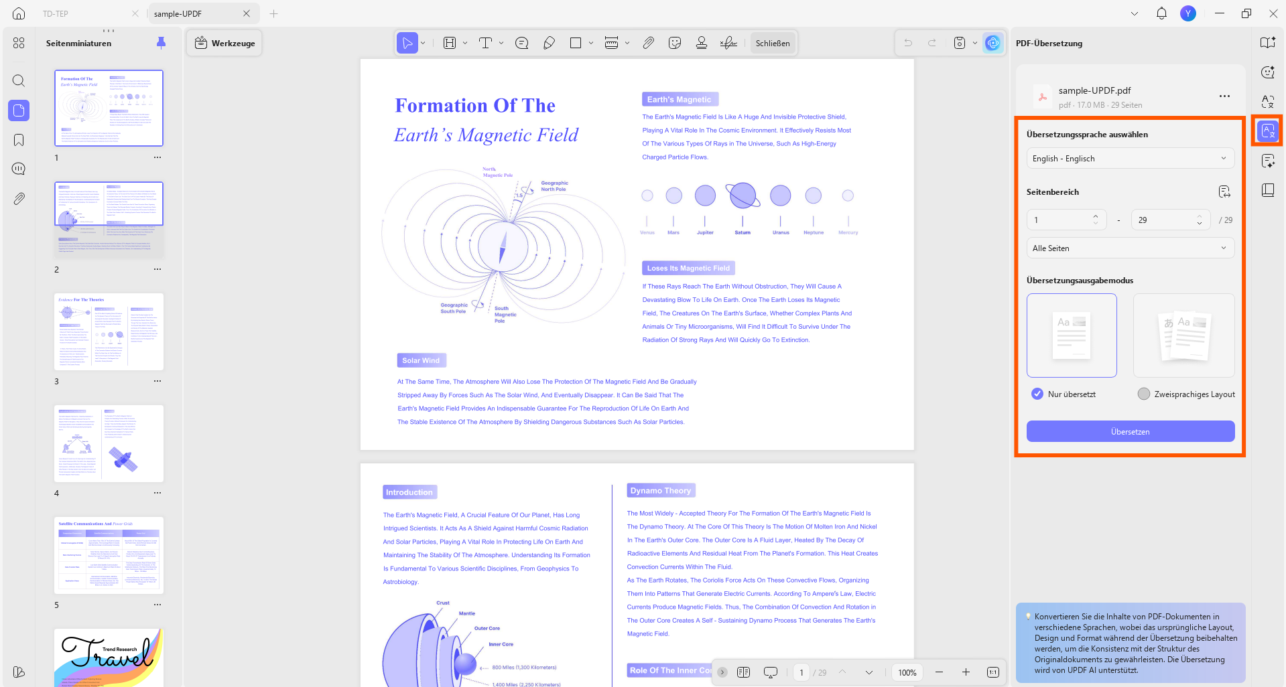Open a new tab with plus
The height and width of the screenshot is (687, 1286).
(273, 13)
